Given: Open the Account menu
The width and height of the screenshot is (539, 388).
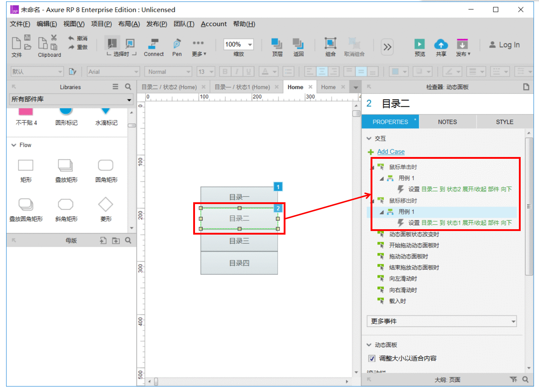Looking at the screenshot, I should 214,24.
